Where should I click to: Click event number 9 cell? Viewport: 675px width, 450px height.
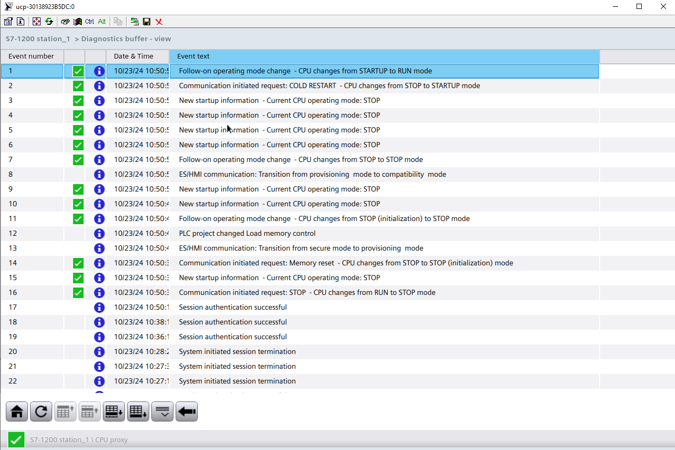point(32,189)
